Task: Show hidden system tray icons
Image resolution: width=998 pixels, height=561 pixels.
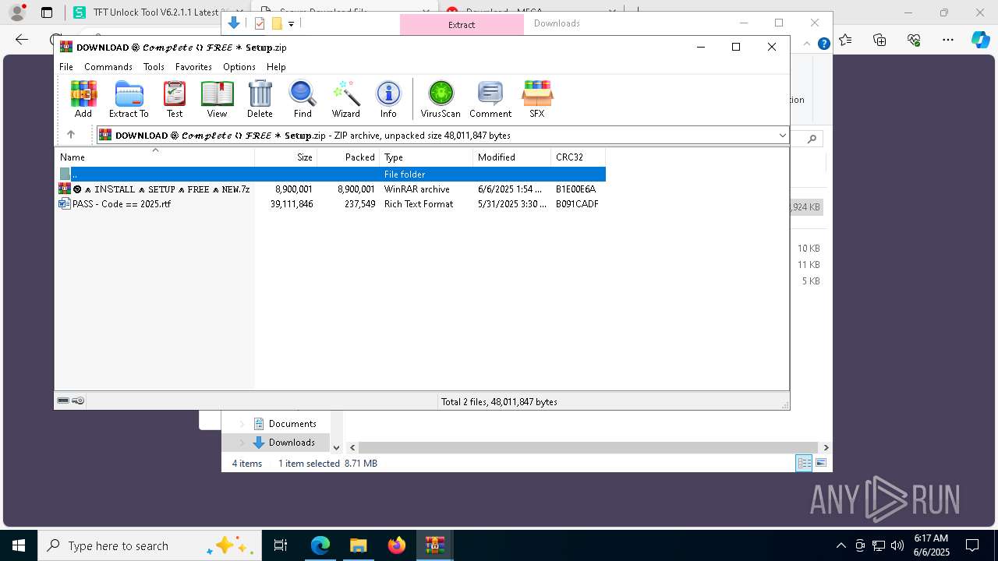Action: [x=841, y=545]
